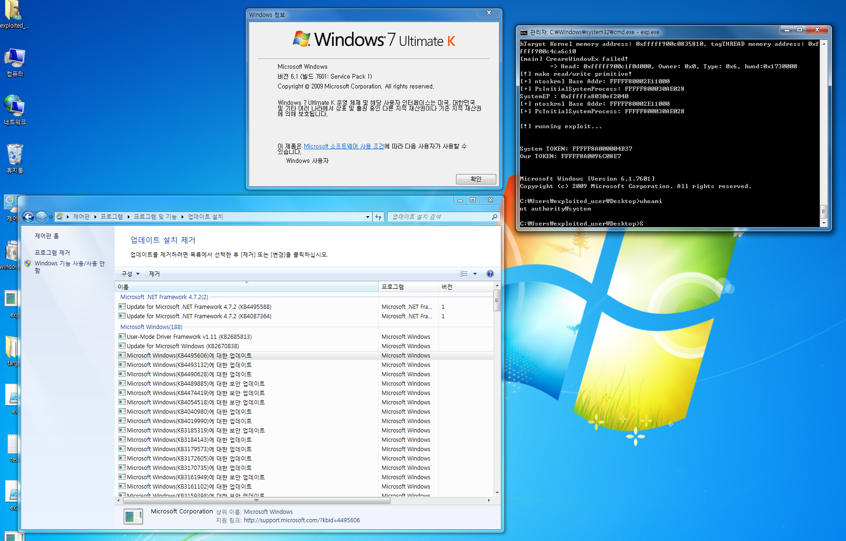Open the Microsoft 소프트웨어 사용 조건 link
The image size is (846, 541).
pos(344,146)
